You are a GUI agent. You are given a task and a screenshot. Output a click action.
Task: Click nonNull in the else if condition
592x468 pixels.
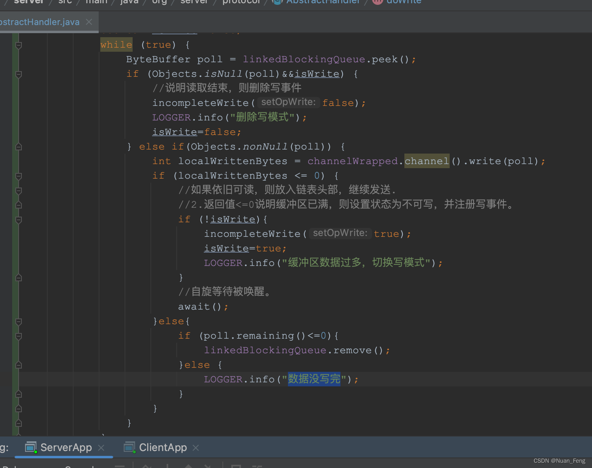tap(265, 147)
